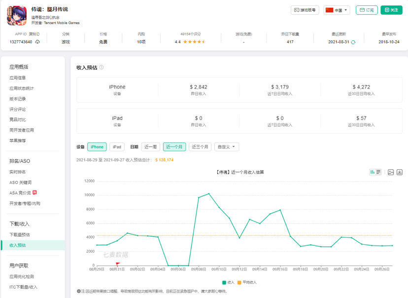Switch chart to bar view icon
The width and height of the screenshot is (408, 298).
pyautogui.click(x=373, y=172)
